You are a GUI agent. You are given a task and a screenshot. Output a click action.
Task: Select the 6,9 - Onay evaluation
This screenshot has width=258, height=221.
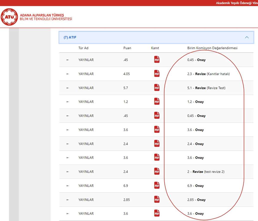pos(195,186)
